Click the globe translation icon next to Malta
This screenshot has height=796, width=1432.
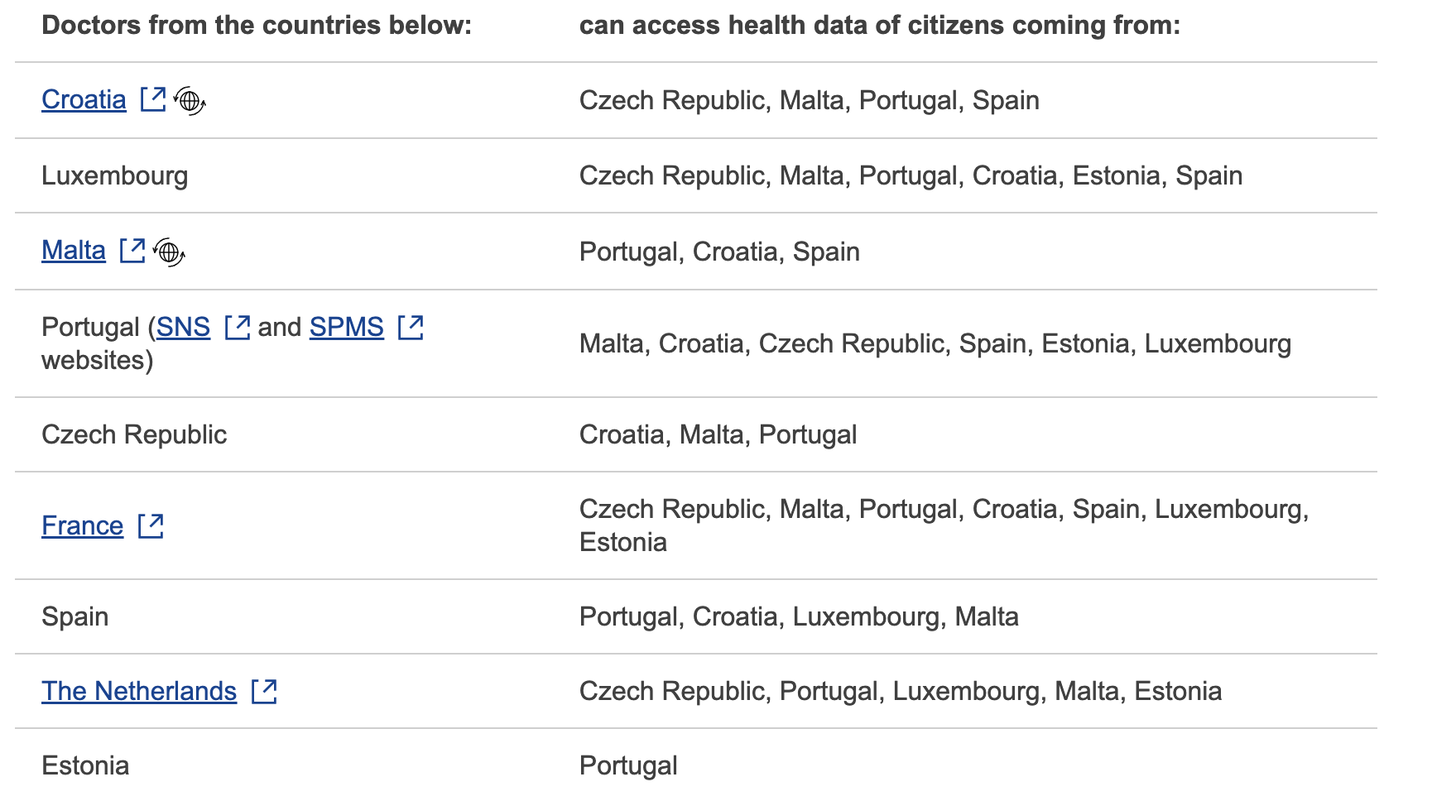170,252
